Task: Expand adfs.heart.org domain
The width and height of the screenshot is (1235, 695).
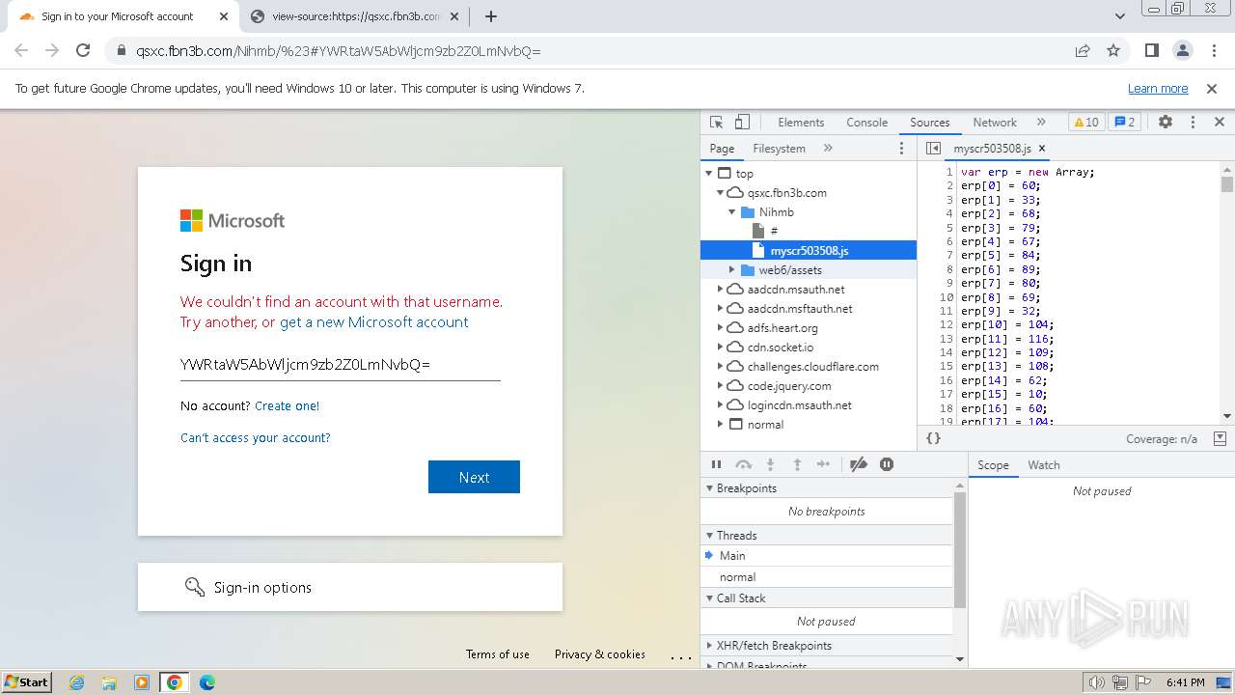Action: click(x=720, y=328)
